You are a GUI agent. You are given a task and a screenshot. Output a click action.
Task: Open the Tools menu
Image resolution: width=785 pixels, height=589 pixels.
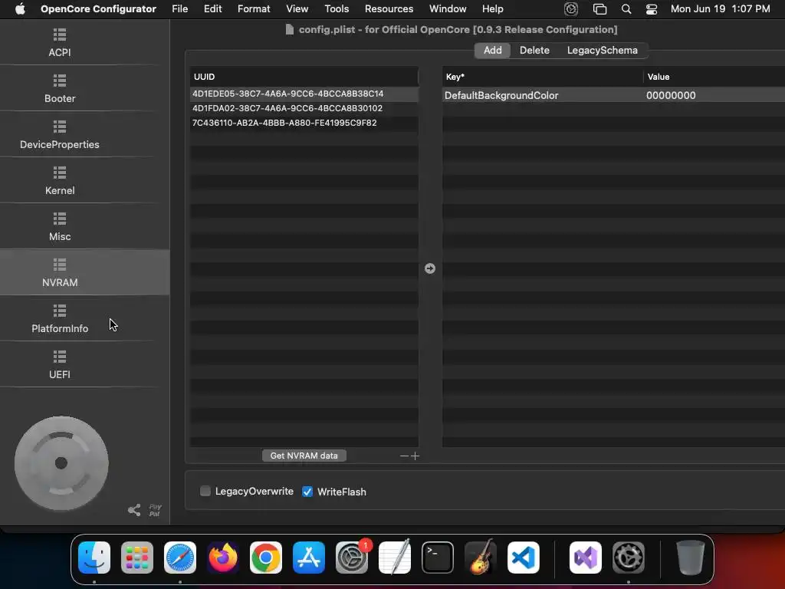[x=337, y=9]
